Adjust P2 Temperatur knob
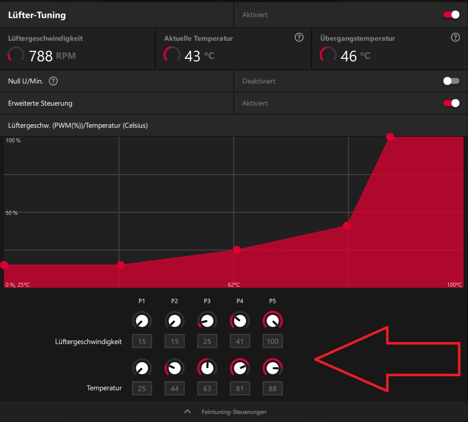The height and width of the screenshot is (422, 468). (x=174, y=368)
